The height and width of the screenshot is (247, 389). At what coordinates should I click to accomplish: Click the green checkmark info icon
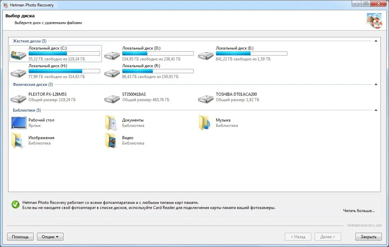tap(15, 205)
